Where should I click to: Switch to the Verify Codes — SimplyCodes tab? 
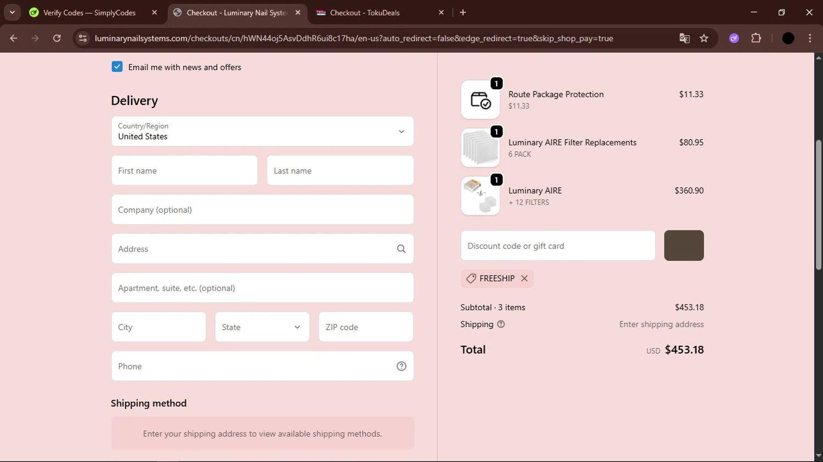coord(89,13)
